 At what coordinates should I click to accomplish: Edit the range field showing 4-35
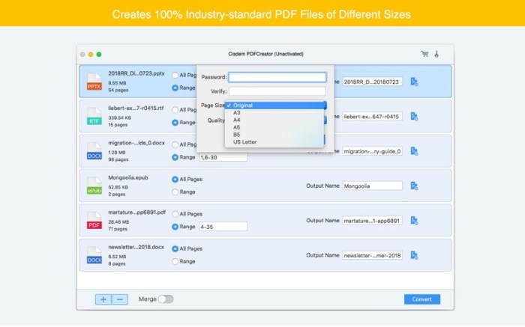click(x=223, y=227)
